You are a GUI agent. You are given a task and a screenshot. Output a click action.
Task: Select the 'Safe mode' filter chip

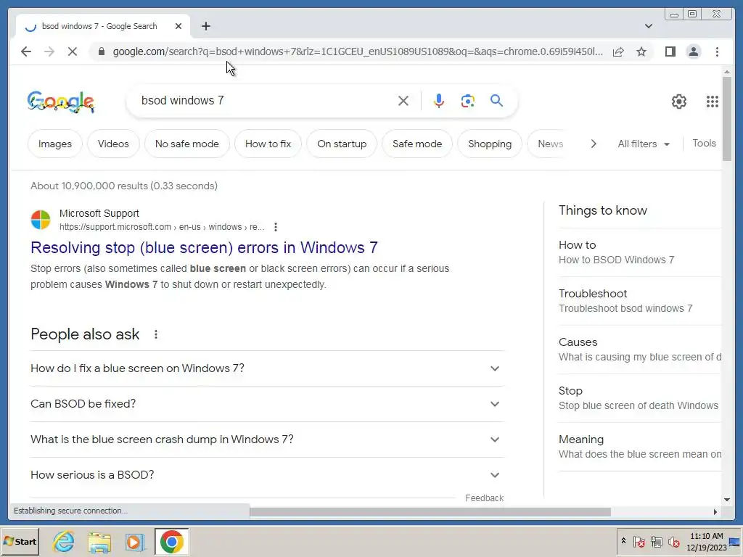point(417,144)
